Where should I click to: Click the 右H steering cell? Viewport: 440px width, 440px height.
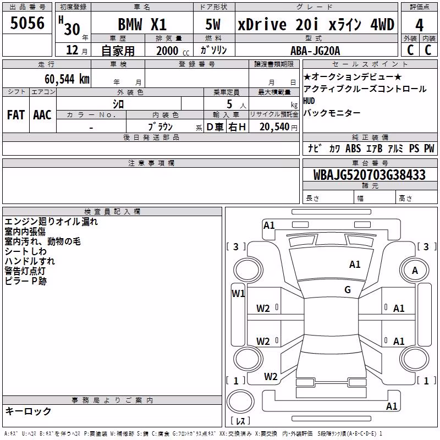point(237,127)
